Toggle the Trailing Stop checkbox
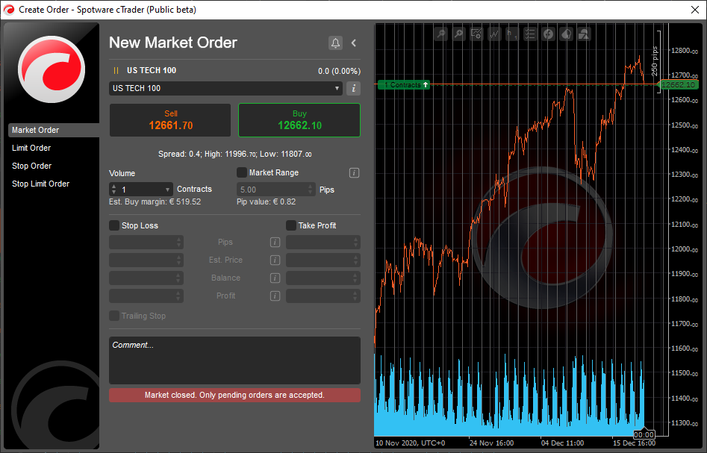The width and height of the screenshot is (707, 453). [114, 316]
